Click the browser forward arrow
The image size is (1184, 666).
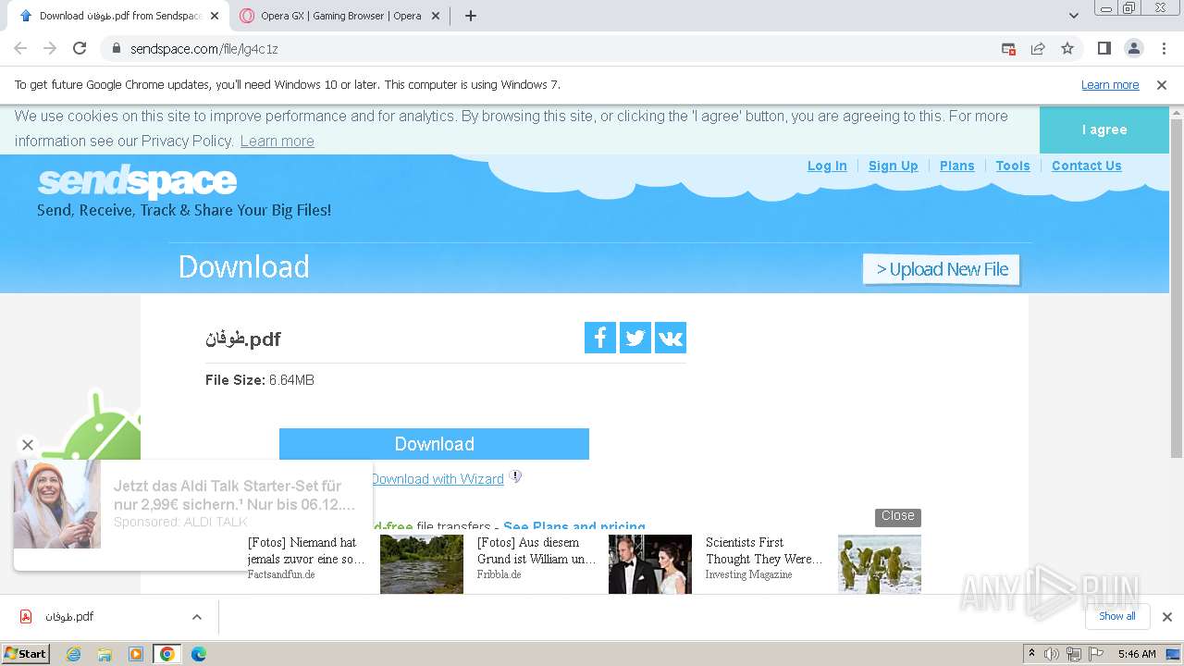tap(50, 48)
